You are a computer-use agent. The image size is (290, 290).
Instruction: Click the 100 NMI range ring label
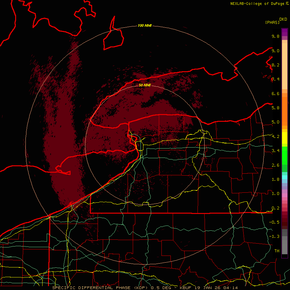tap(145, 25)
